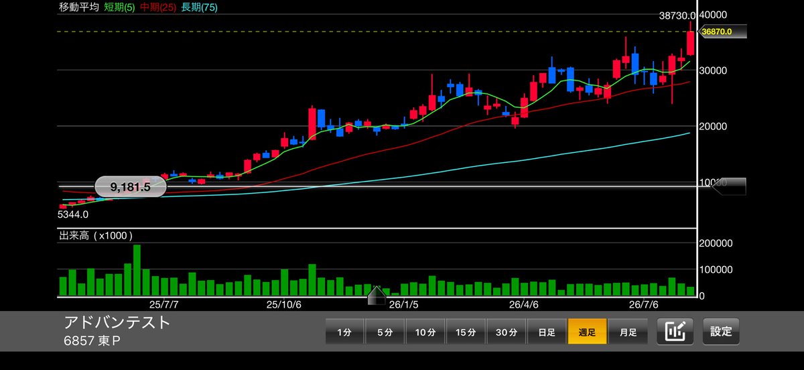
Task: Tap the 26/7/6 date axis label
Action: click(x=644, y=304)
